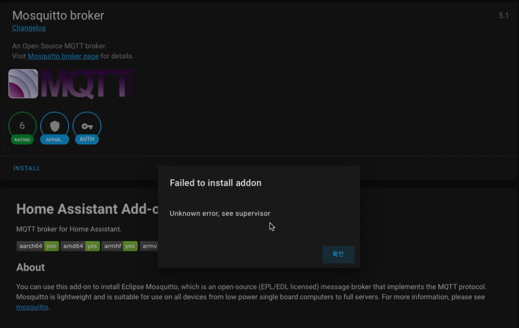Screen dimensions: 519x328
Task: Click the 'Mosquitto broker' heading
Action: 58,16
